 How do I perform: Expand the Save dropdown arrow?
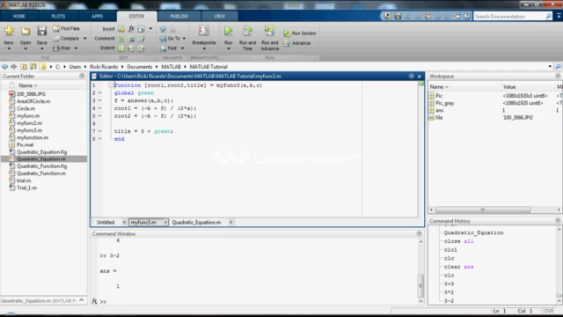point(41,49)
